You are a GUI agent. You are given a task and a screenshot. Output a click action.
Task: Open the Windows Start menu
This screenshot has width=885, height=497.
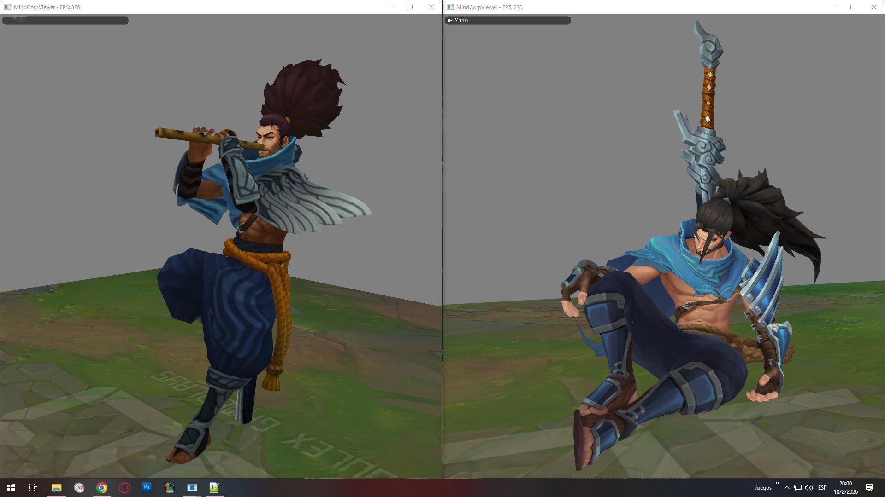pos(11,487)
